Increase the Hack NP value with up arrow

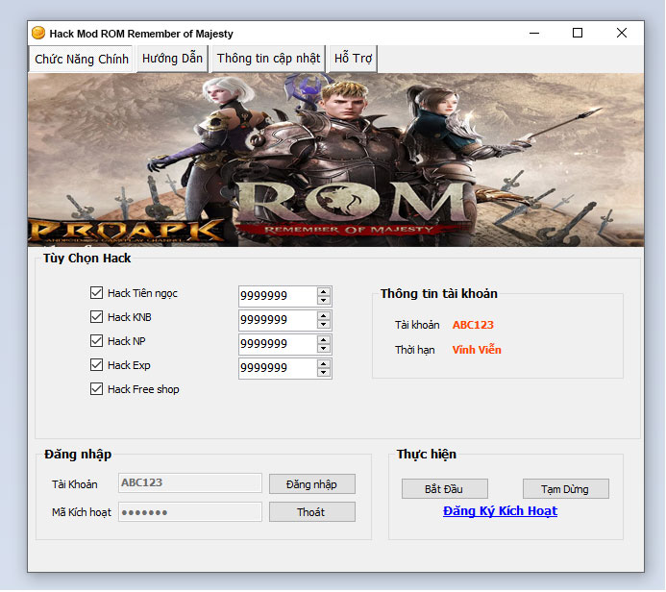pos(324,340)
